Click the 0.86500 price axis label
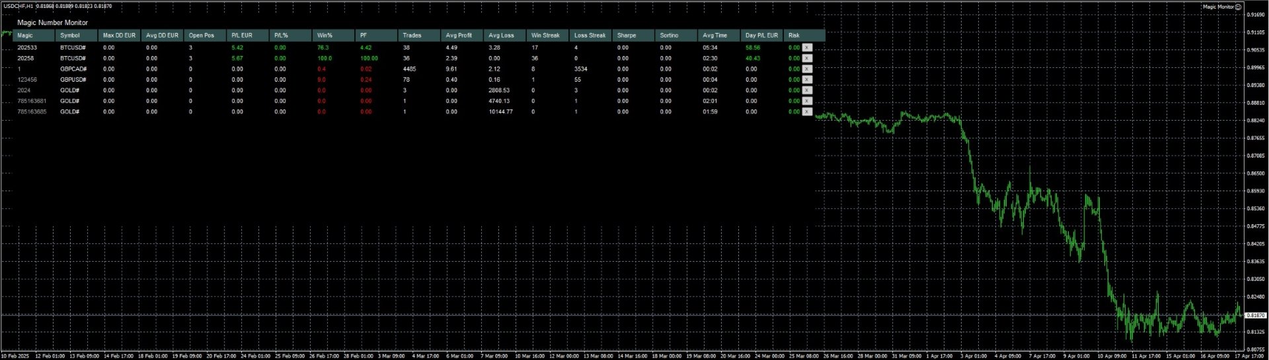 click(1255, 173)
